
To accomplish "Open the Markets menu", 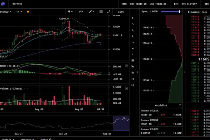I will click(17, 3).
